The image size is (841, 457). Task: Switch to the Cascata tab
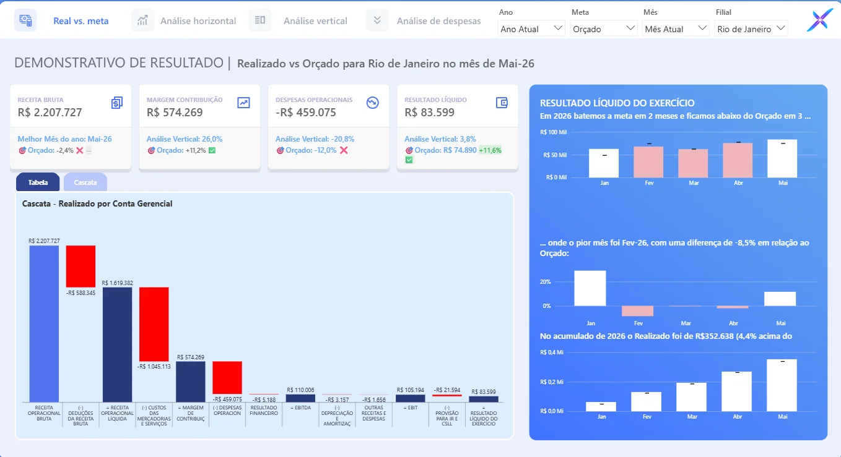click(85, 182)
